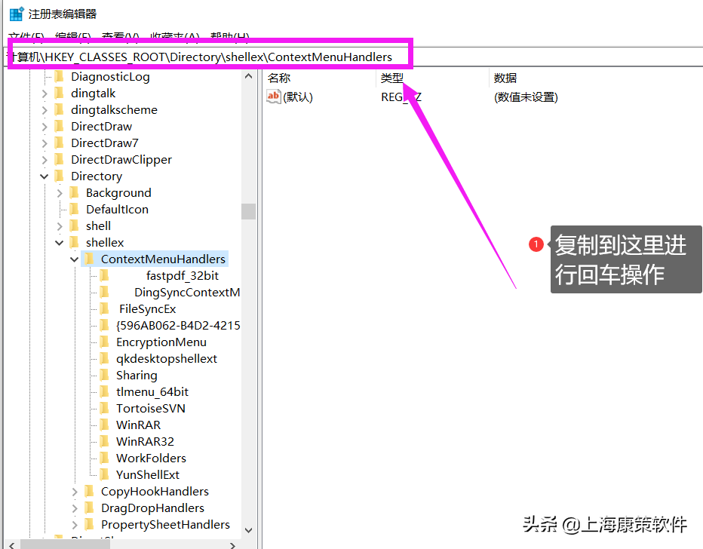Click the folder icon of shellex
Image resolution: width=703 pixels, height=549 pixels.
75,243
